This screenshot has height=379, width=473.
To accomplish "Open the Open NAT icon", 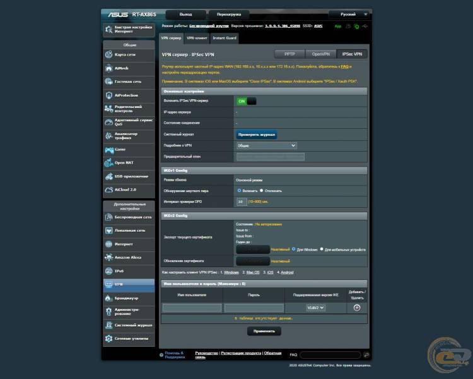I will (108, 162).
